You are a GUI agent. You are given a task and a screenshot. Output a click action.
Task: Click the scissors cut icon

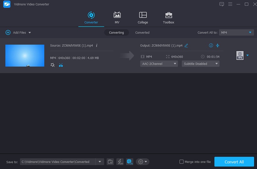point(61,65)
